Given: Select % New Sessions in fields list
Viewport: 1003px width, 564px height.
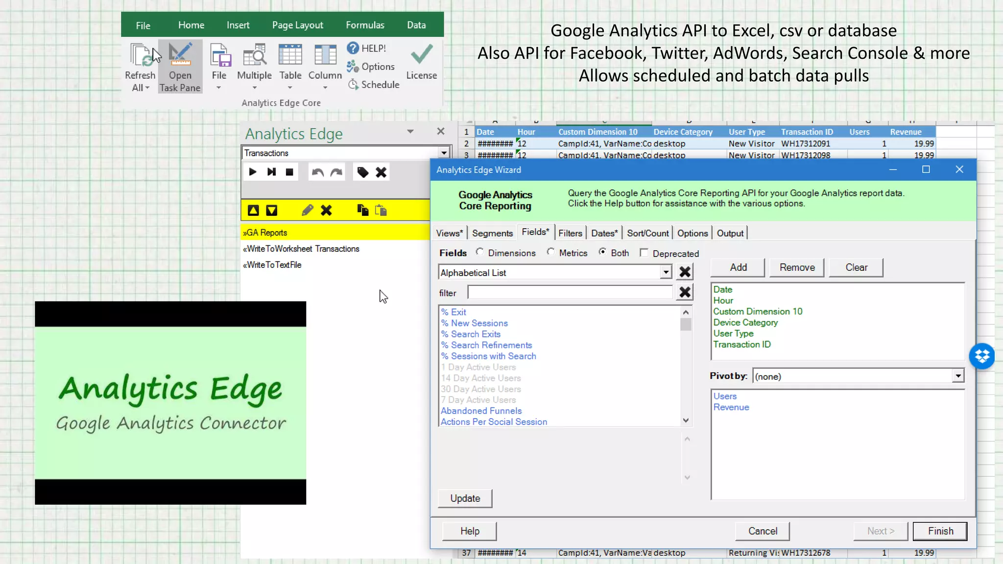Looking at the screenshot, I should [474, 323].
